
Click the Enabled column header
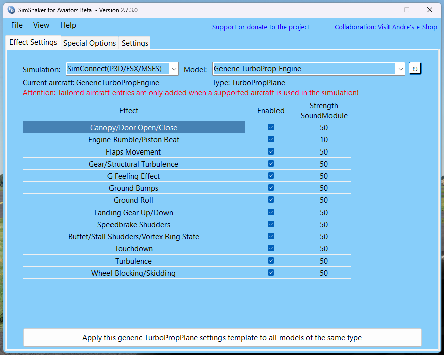click(271, 110)
